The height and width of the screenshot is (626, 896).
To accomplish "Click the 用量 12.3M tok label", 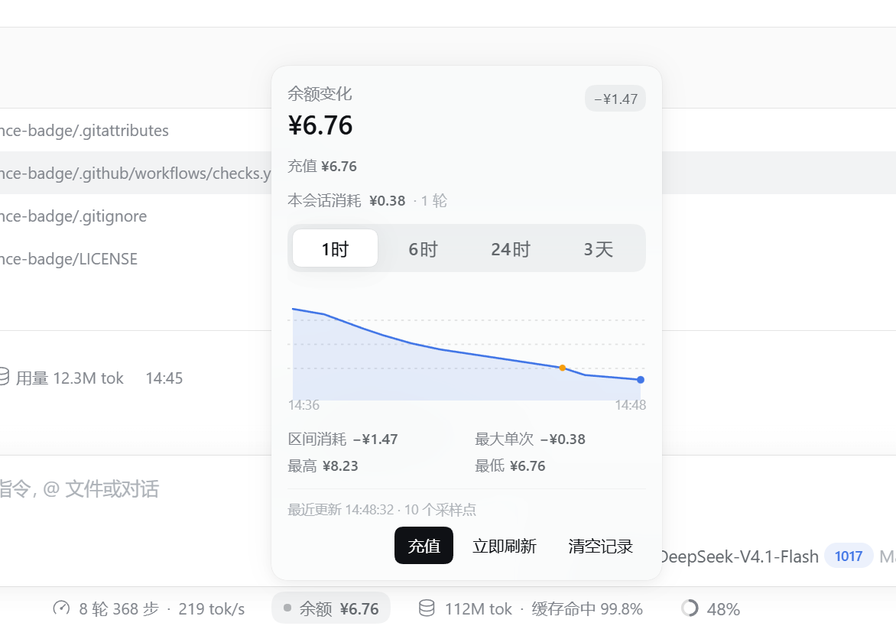I will (70, 378).
